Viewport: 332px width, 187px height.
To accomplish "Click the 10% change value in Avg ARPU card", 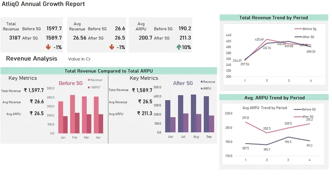I will pos(186,47).
